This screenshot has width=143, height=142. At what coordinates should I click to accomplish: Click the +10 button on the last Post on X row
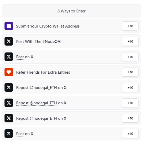coord(130,134)
